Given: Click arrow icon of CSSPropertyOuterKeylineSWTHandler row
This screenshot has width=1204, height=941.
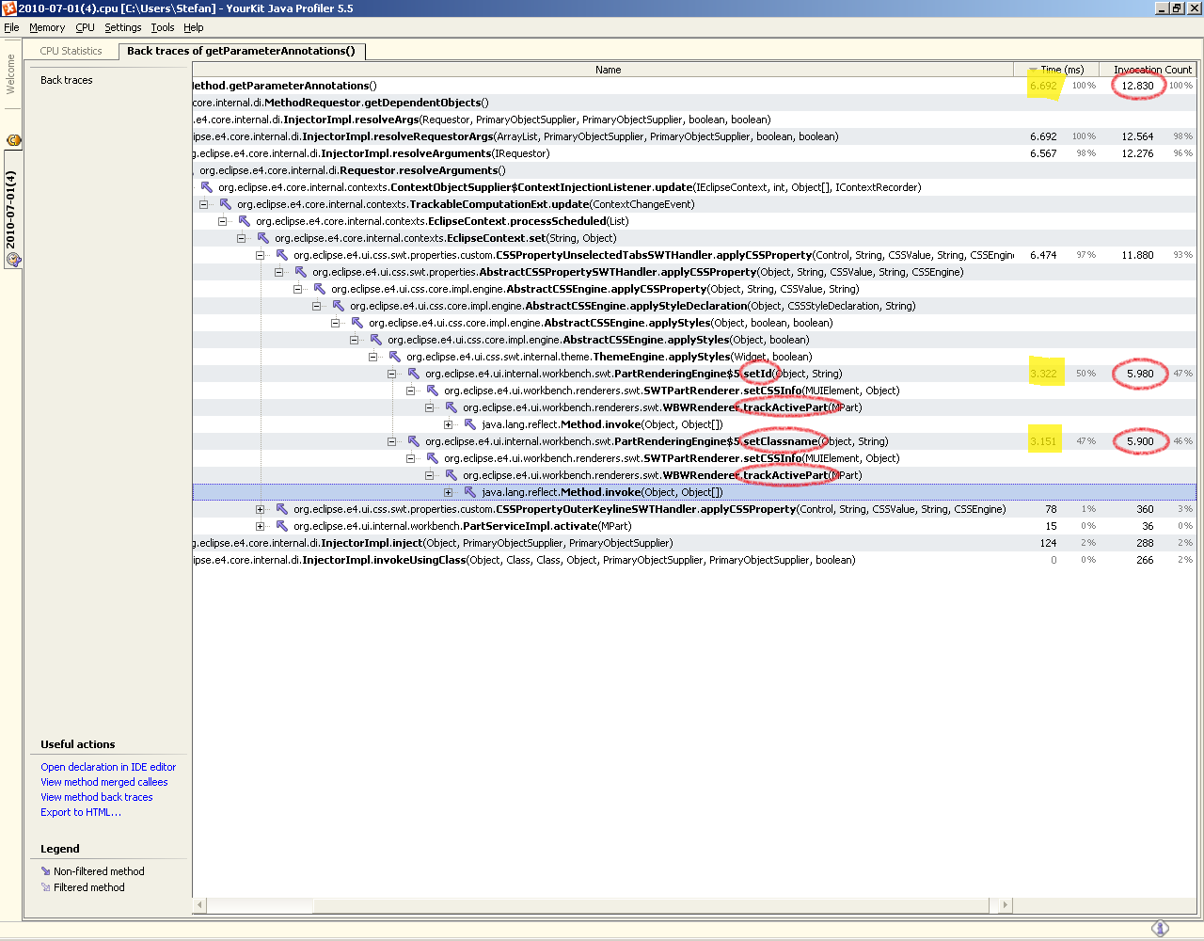Looking at the screenshot, I should [282, 509].
